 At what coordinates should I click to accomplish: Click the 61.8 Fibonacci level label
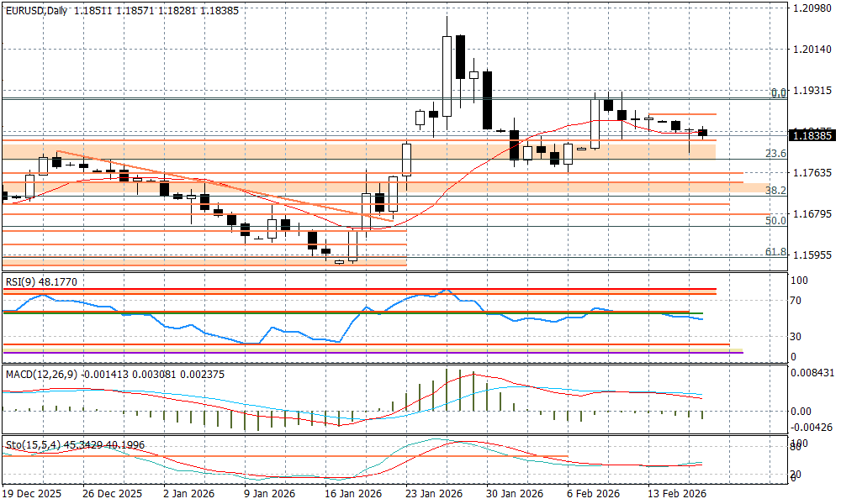[x=775, y=252]
